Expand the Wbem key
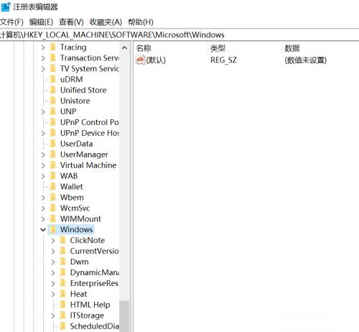The height and width of the screenshot is (332, 359). coord(43,198)
